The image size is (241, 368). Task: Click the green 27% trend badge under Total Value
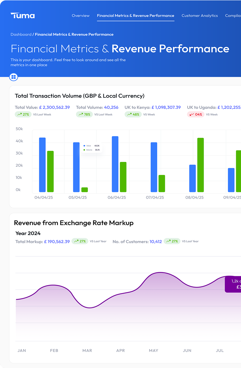pyautogui.click(x=23, y=114)
